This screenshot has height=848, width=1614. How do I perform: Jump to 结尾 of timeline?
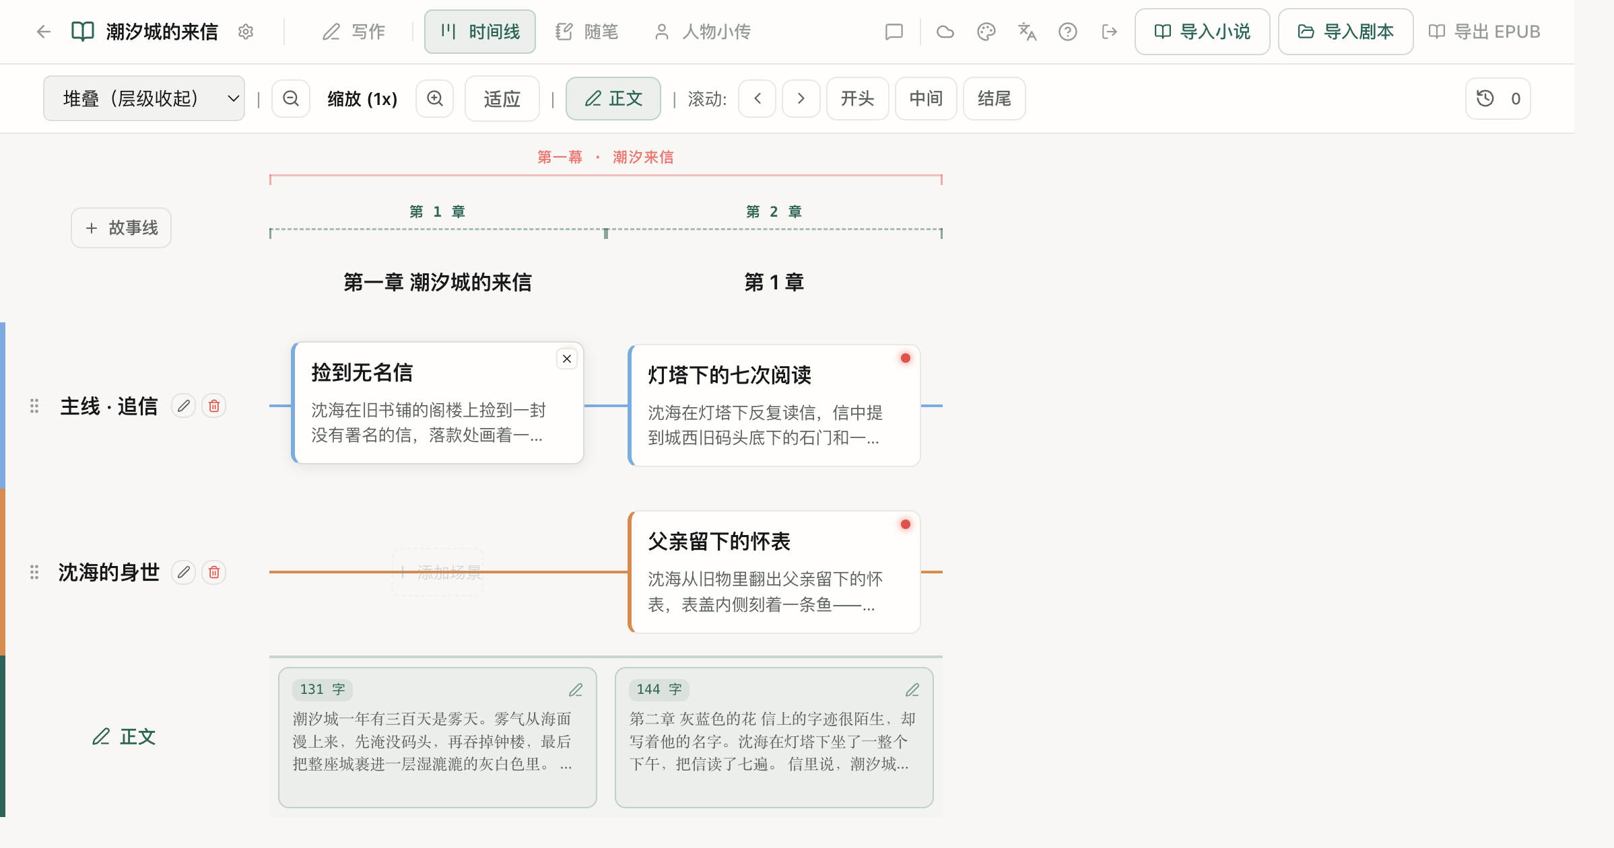[x=995, y=98]
